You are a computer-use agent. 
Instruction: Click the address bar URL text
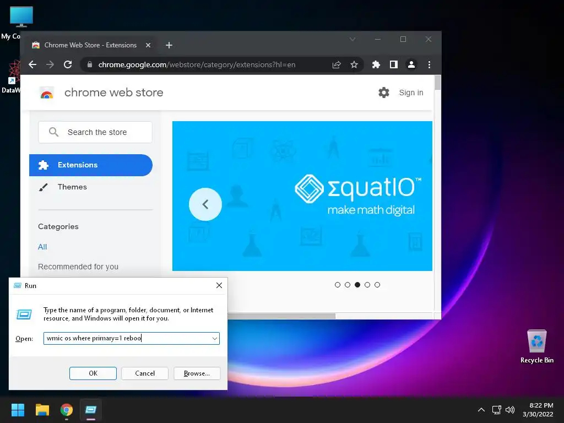[x=197, y=65]
